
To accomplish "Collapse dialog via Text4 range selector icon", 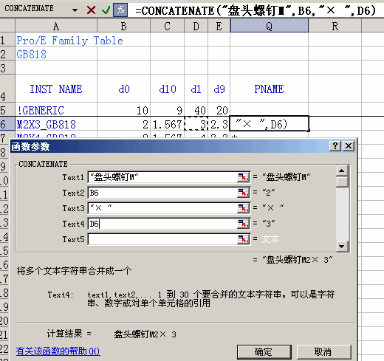I will click(243, 224).
